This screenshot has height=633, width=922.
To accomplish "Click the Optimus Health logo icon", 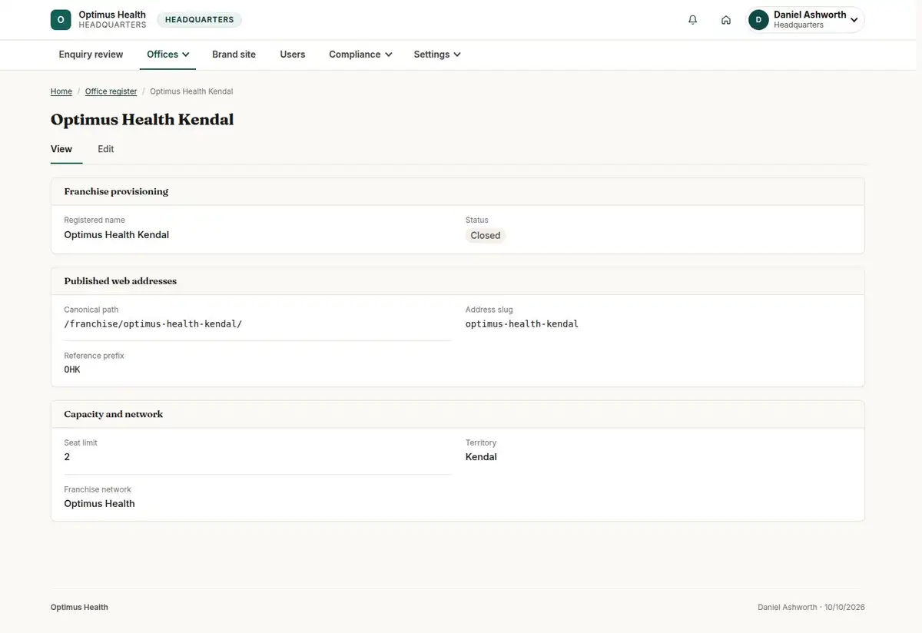I will 61,20.
